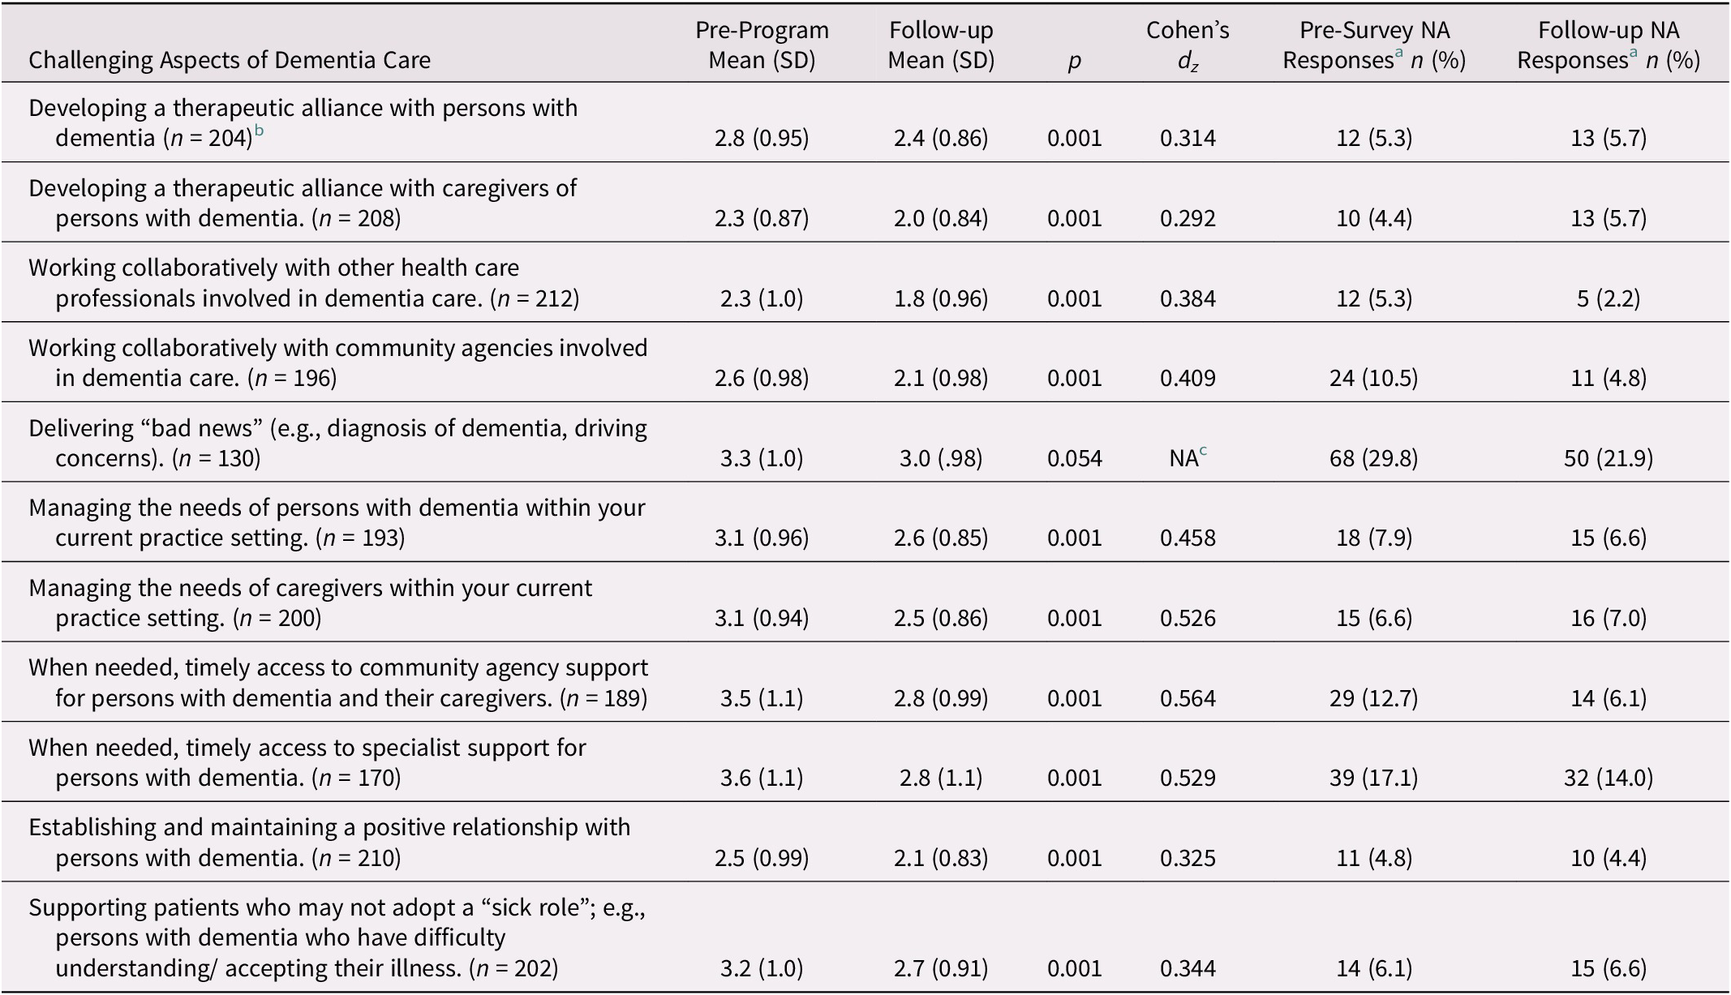Select the 'Delivering "bad news"' row label

coord(337,443)
